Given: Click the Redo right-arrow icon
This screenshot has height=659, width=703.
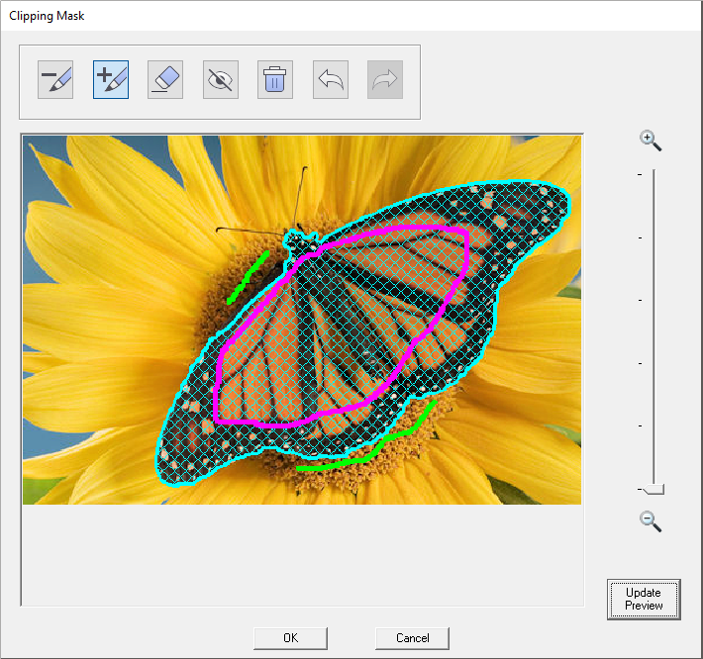Looking at the screenshot, I should 385,79.
